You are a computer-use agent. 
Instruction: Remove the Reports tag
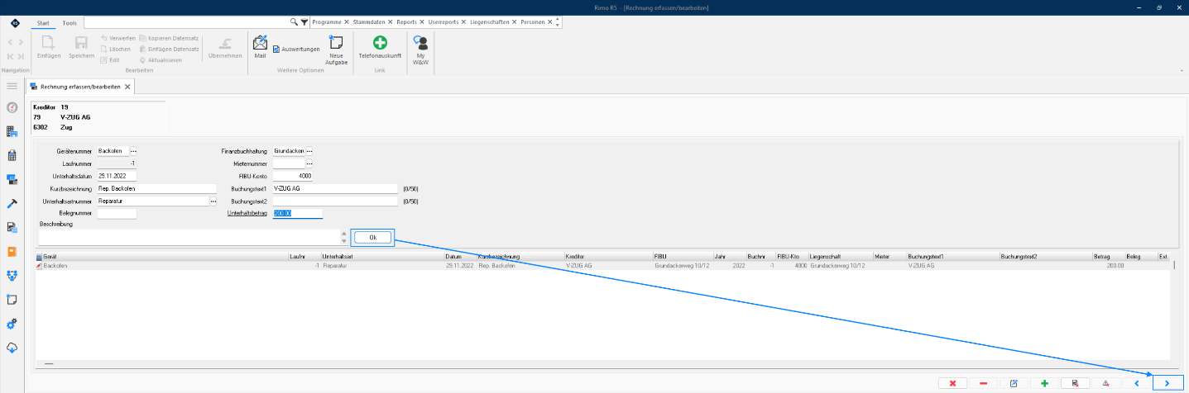coord(422,21)
